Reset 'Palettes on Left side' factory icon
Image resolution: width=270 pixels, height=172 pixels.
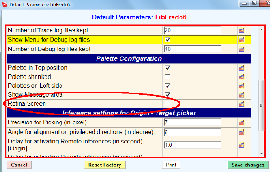241,86
